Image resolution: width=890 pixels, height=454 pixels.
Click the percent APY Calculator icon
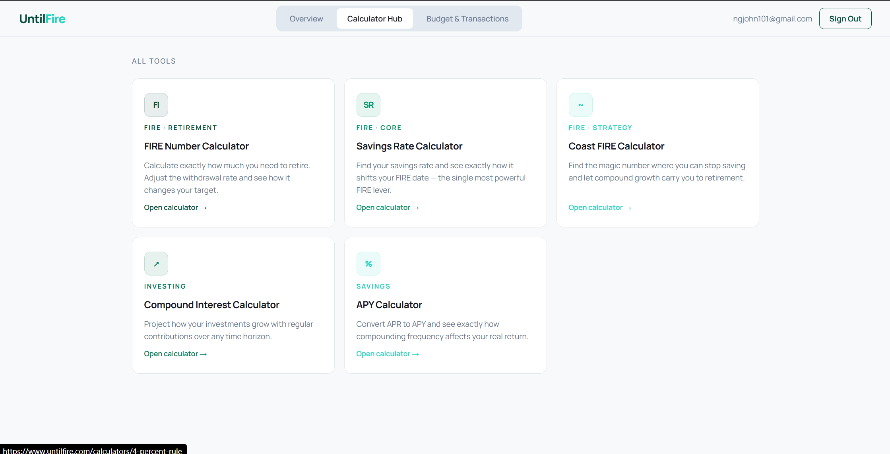pos(368,264)
